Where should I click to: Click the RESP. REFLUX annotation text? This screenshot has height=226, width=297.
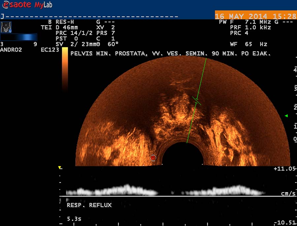pos(89,205)
